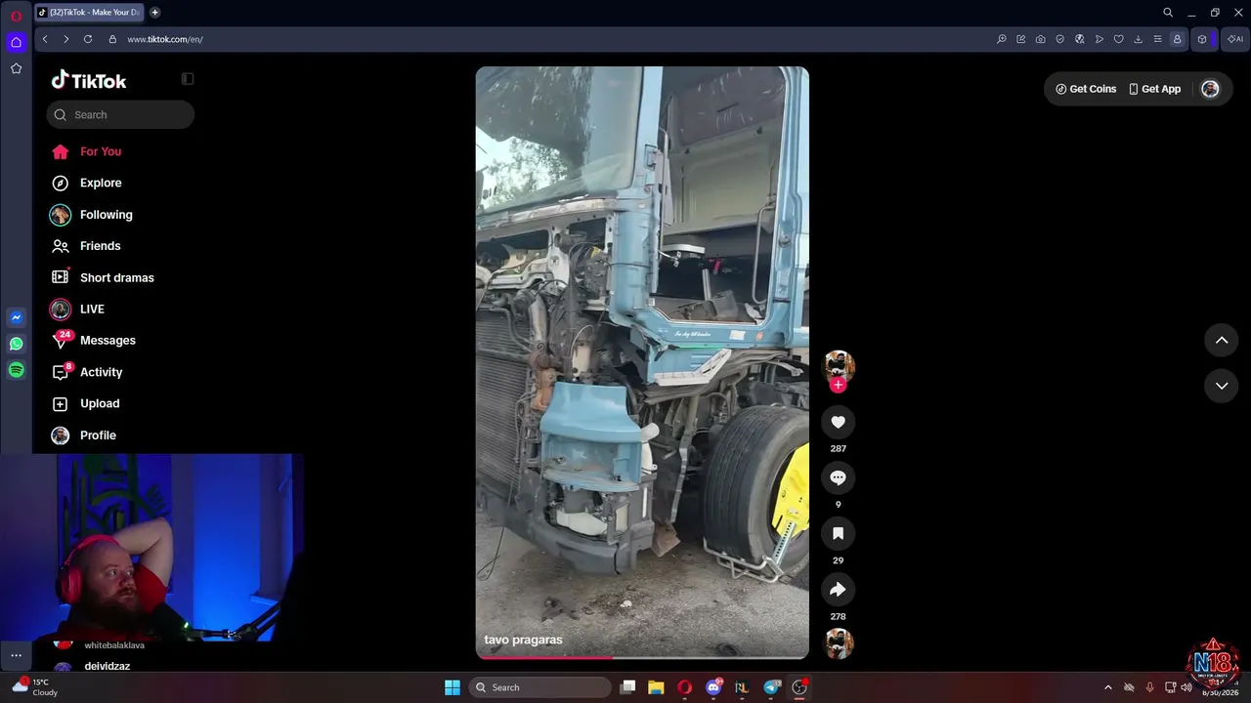The width and height of the screenshot is (1251, 703).
Task: Open the Windows Start menu
Action: [x=453, y=687]
